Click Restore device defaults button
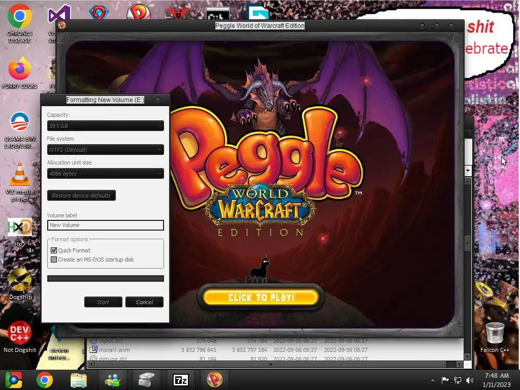The image size is (520, 390). coord(81,196)
